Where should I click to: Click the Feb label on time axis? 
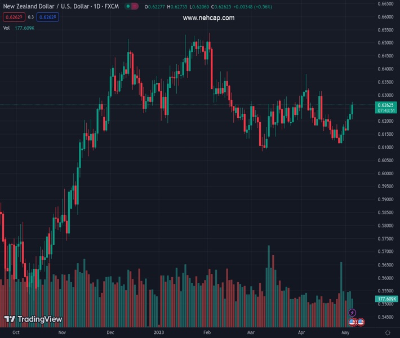[207, 333]
